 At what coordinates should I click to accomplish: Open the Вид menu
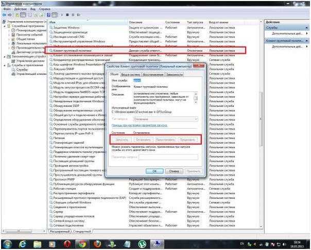pyautogui.click(x=33, y=9)
